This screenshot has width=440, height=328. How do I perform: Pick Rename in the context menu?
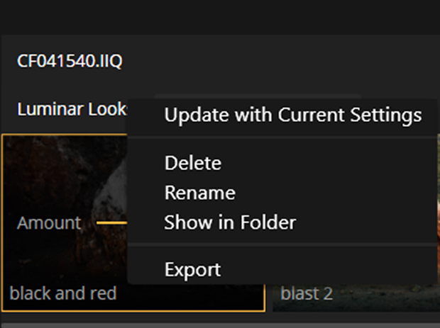(200, 193)
